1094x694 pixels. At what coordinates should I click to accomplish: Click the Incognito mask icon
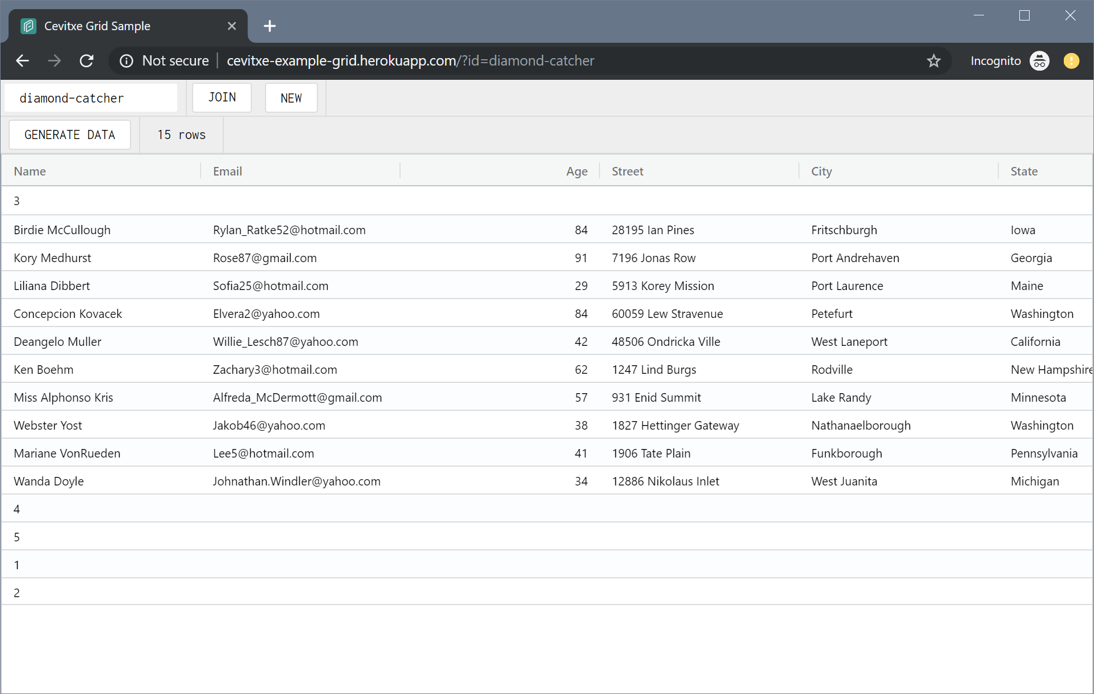click(1039, 61)
